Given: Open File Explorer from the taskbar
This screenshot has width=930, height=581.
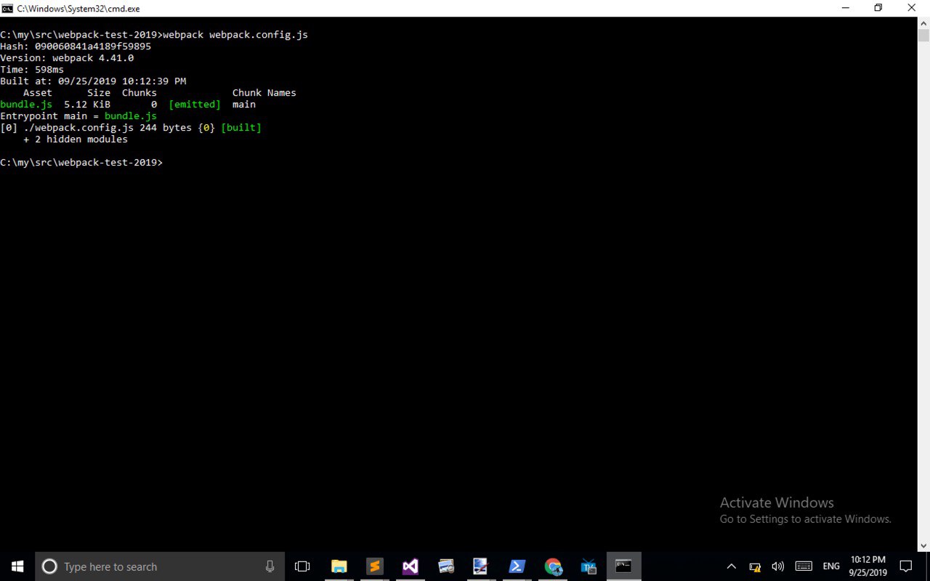Looking at the screenshot, I should [339, 566].
